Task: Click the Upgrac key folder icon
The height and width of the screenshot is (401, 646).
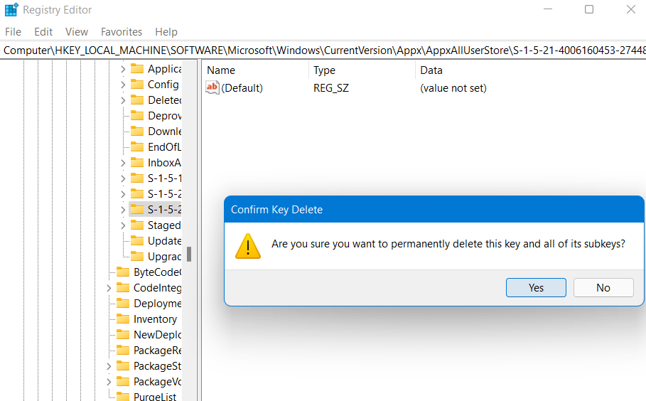Action: pyautogui.click(x=137, y=257)
